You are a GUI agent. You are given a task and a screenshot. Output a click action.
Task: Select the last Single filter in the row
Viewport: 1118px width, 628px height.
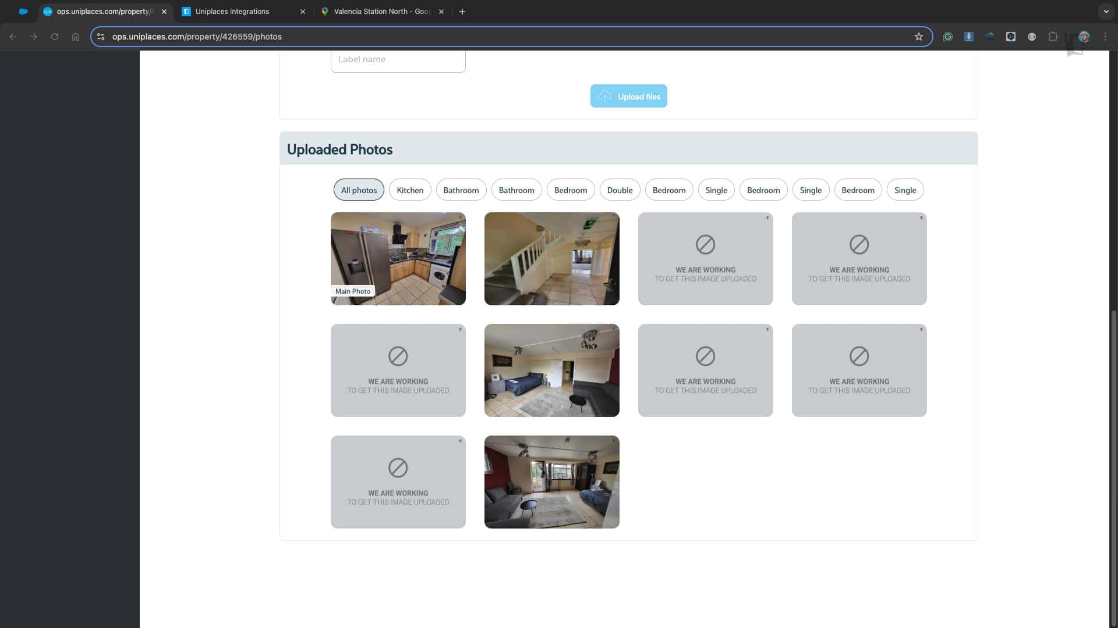(905, 190)
